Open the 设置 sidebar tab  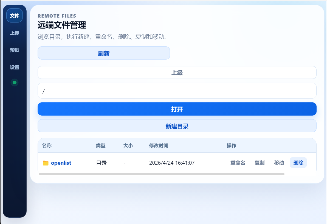(15, 68)
